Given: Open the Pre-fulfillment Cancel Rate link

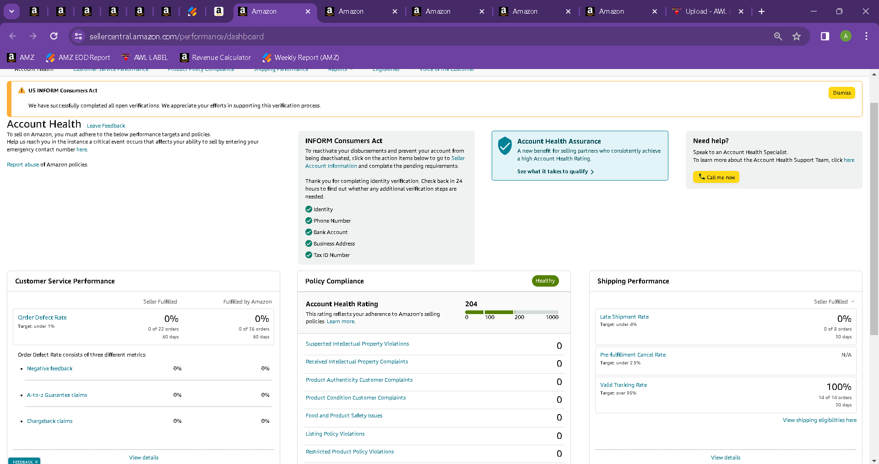Looking at the screenshot, I should point(633,355).
